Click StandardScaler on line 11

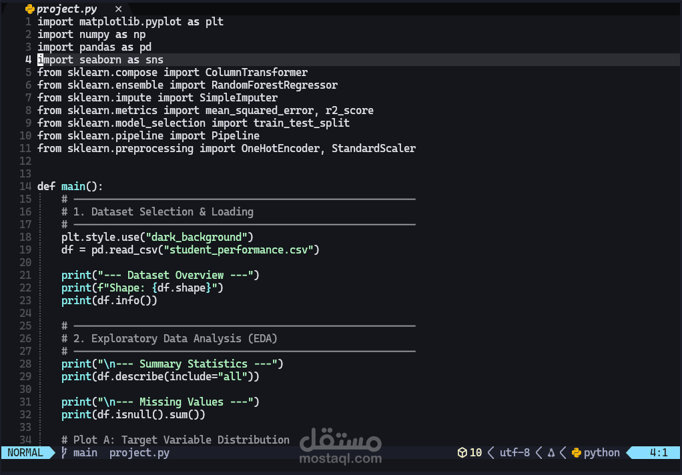[x=374, y=148]
